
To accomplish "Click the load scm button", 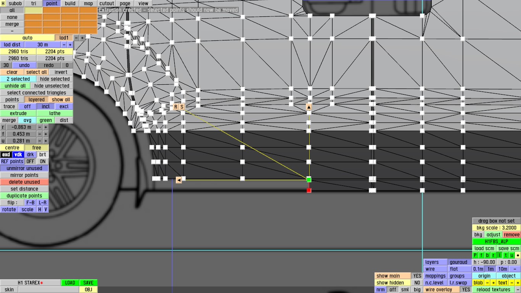I will tap(484, 248).
